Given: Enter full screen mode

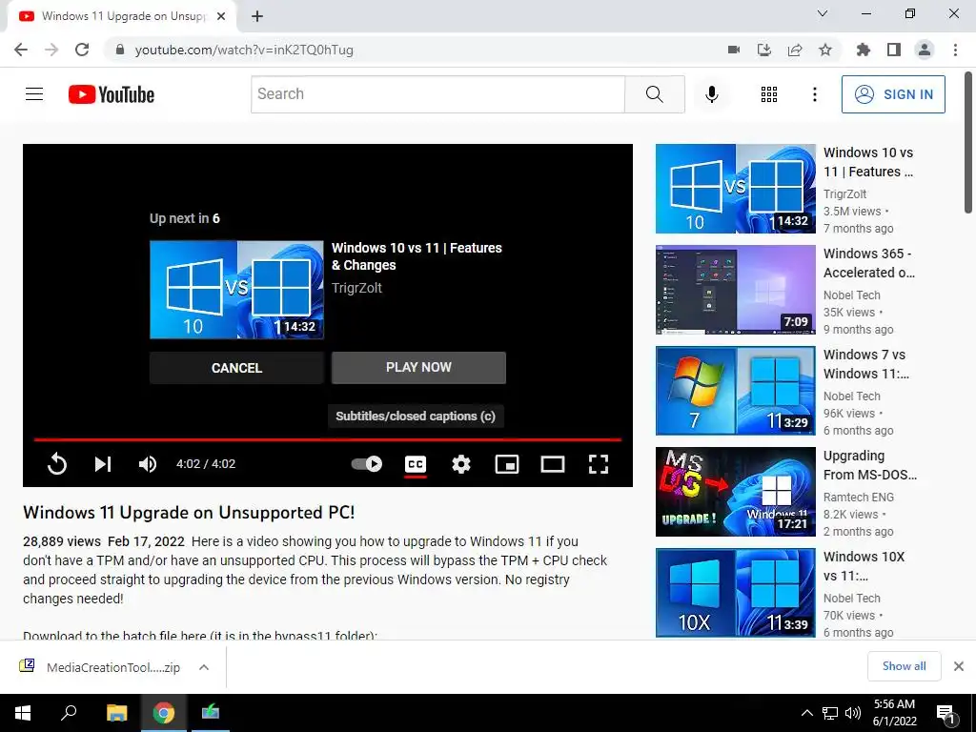Looking at the screenshot, I should coord(599,464).
